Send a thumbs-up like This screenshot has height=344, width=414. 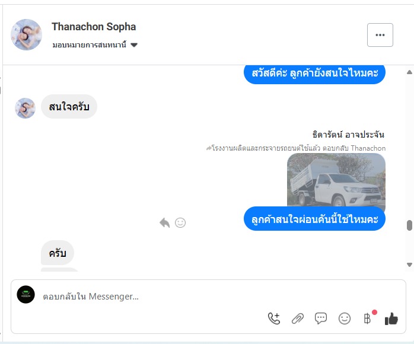391,318
